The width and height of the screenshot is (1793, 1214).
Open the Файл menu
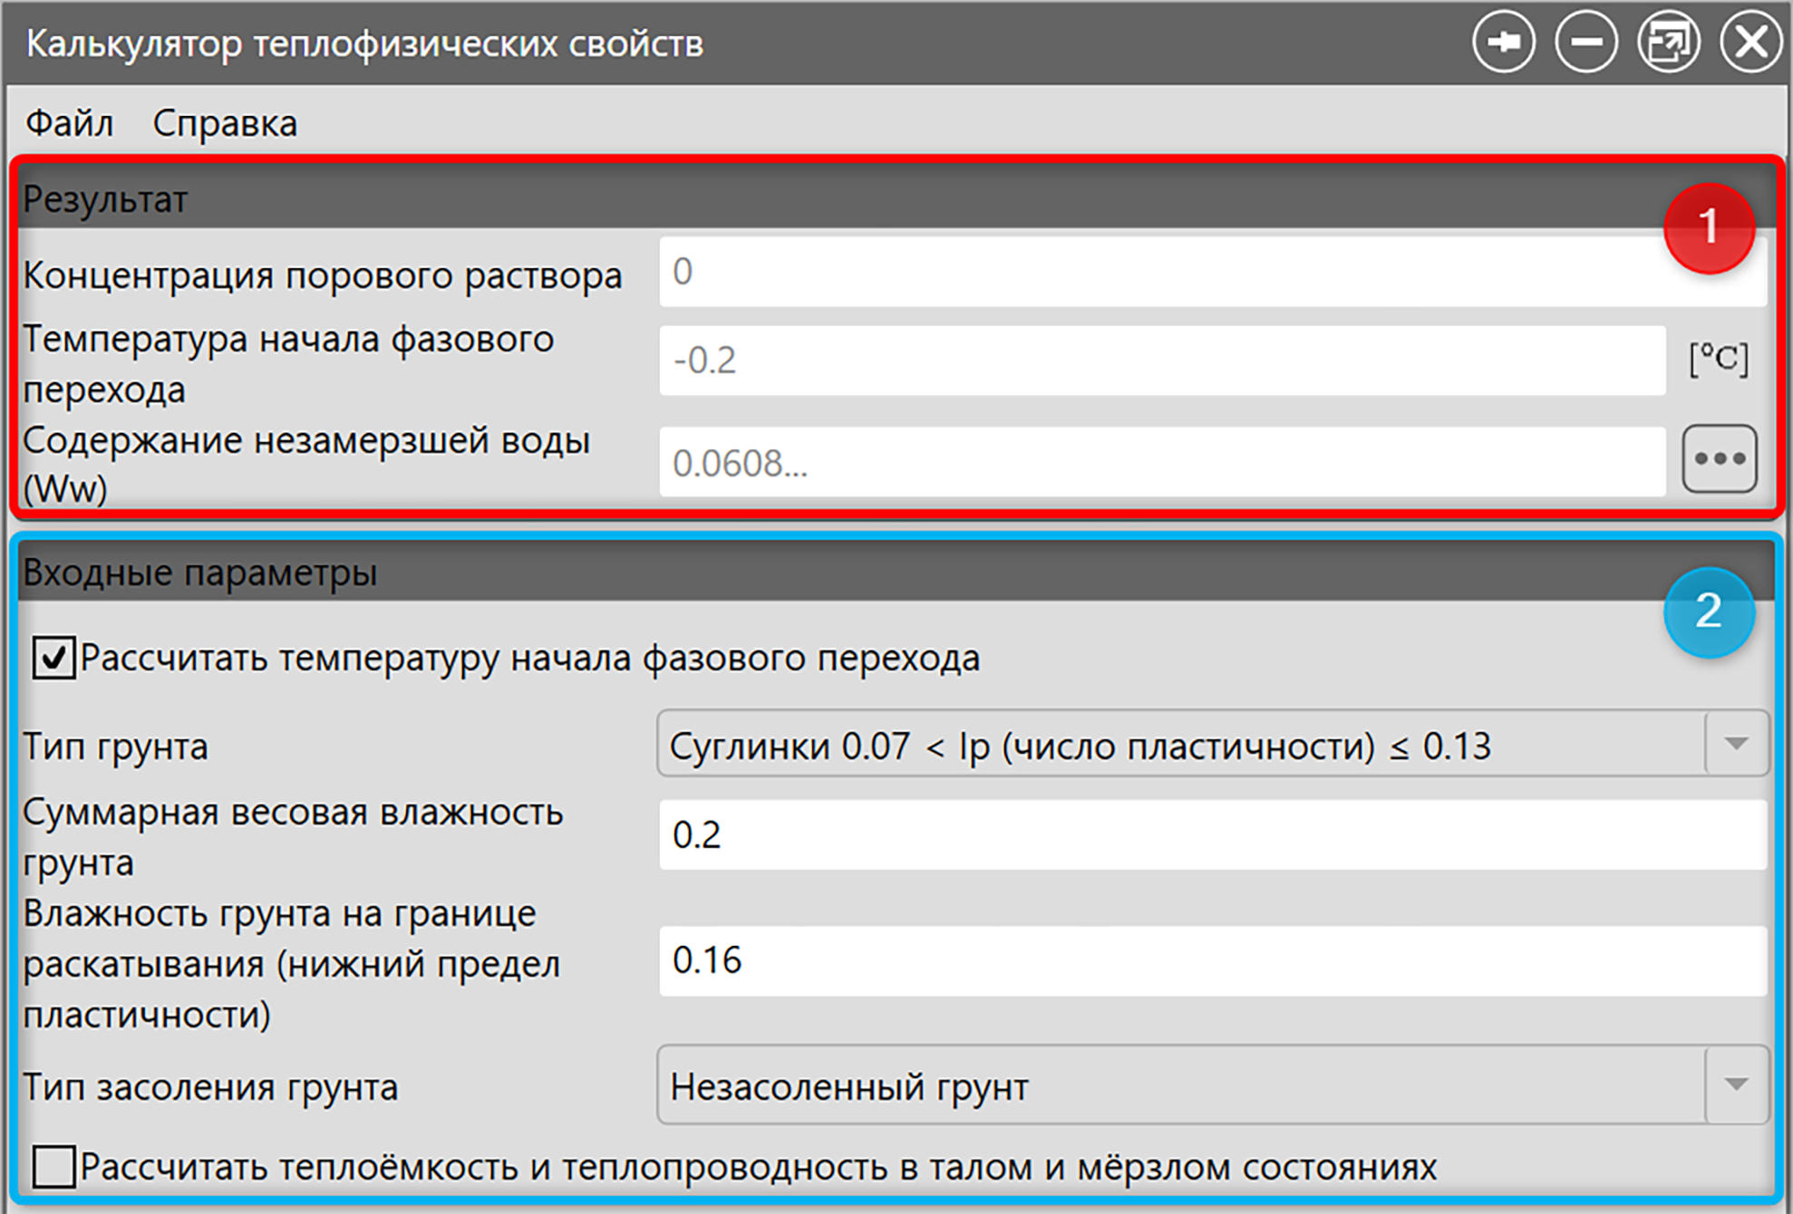(69, 123)
